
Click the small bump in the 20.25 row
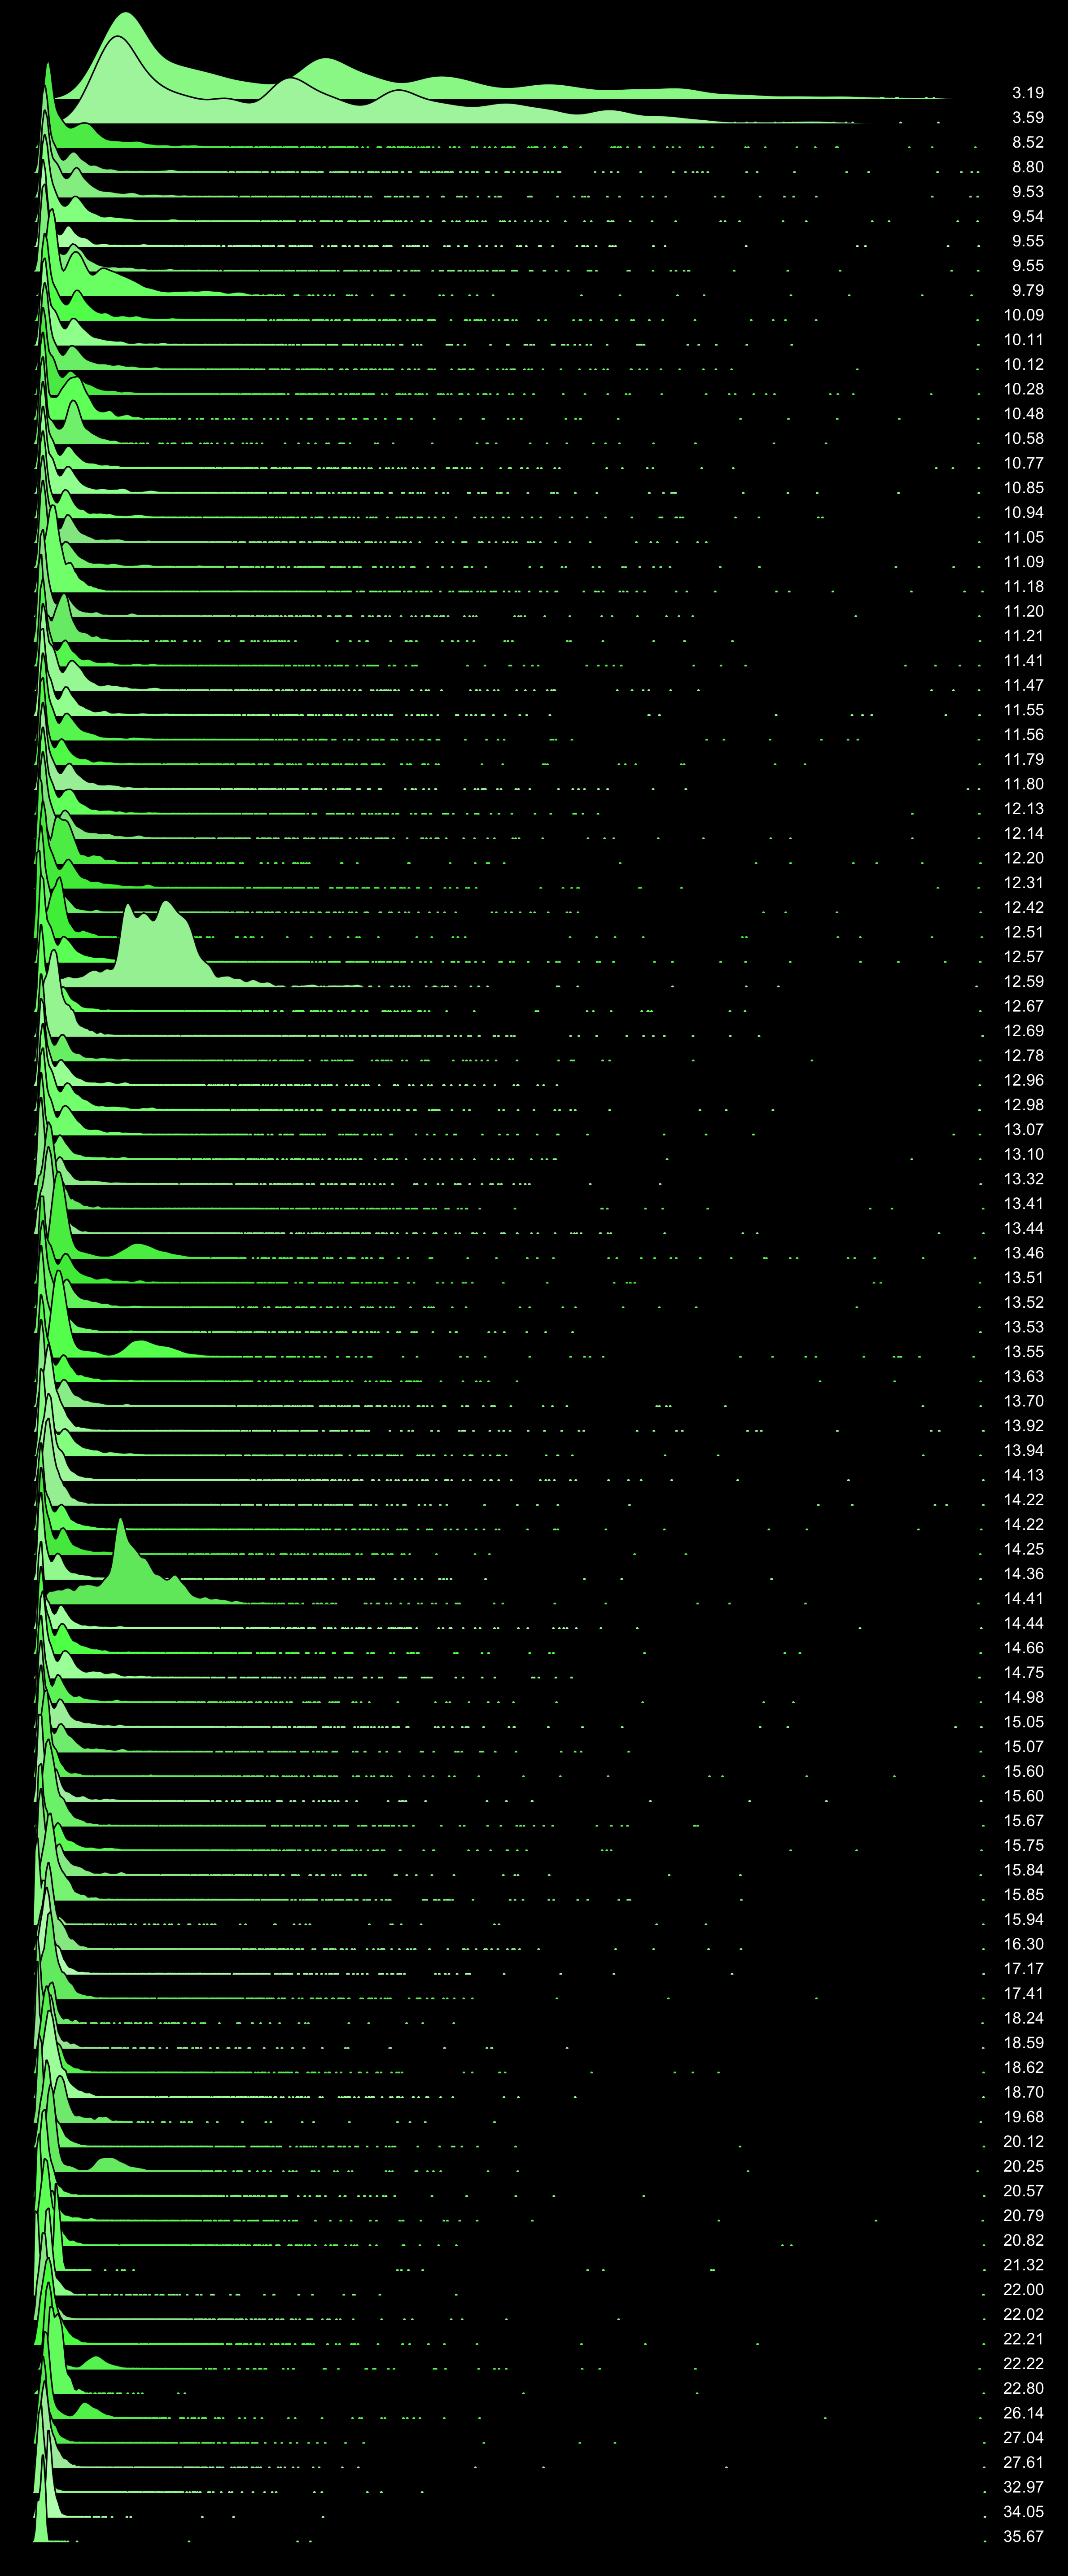[106, 2164]
